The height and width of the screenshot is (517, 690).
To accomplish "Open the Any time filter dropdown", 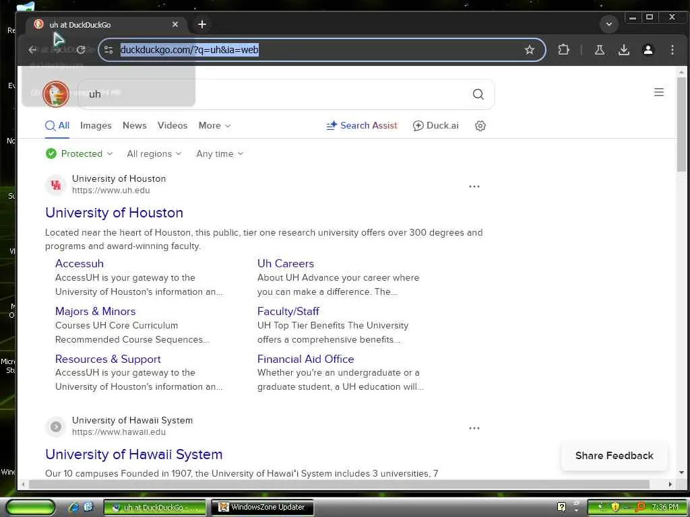I will coord(220,153).
